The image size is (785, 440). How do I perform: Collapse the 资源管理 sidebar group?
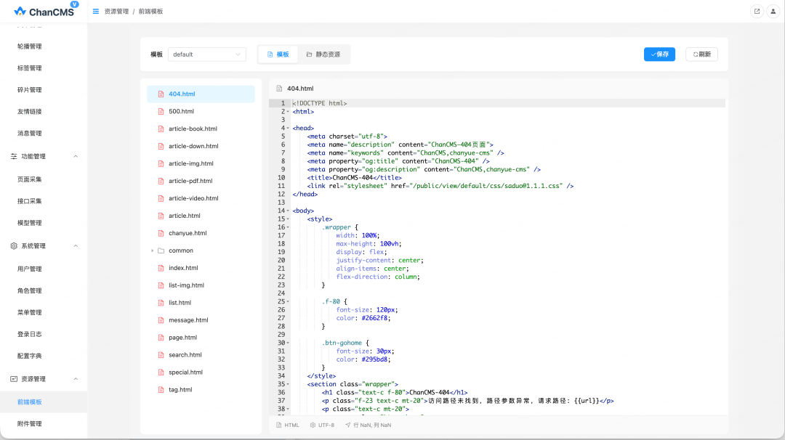point(76,379)
